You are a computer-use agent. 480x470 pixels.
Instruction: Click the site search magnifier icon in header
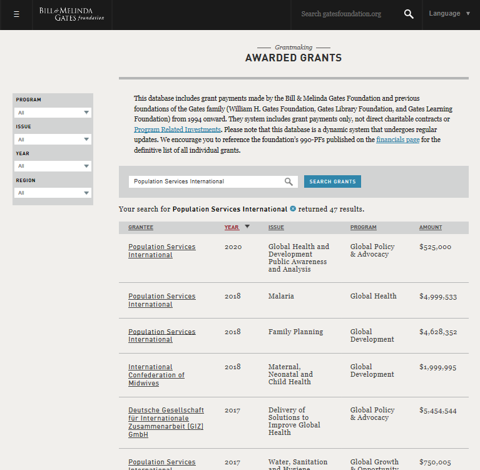409,14
